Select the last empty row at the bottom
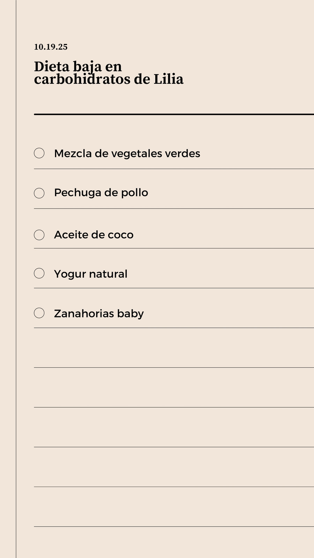 click(x=174, y=507)
